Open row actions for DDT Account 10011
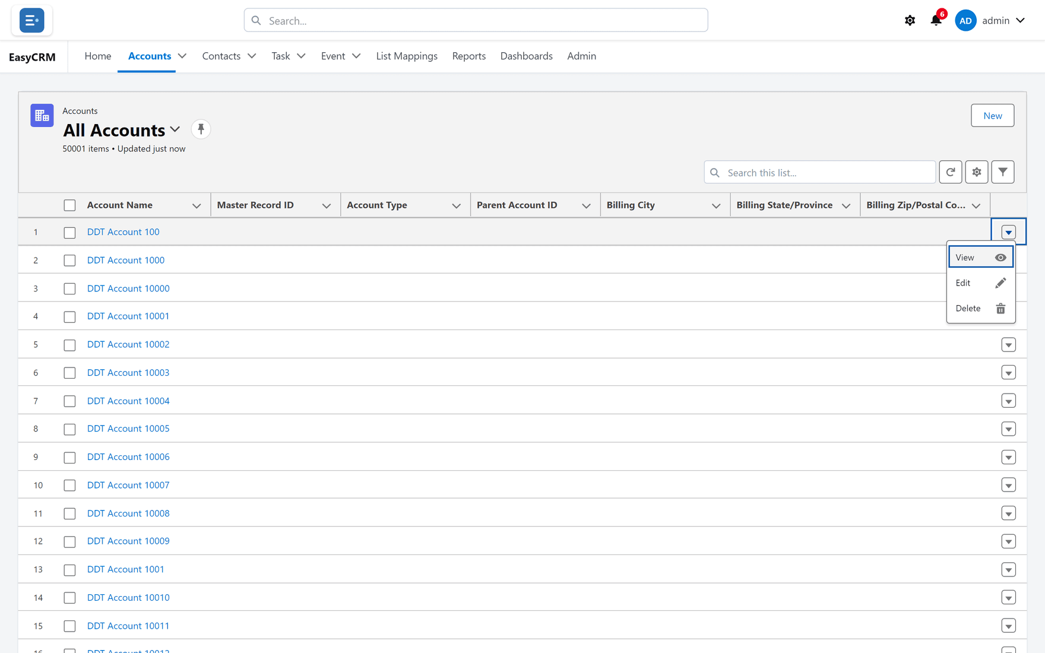 (x=1008, y=626)
